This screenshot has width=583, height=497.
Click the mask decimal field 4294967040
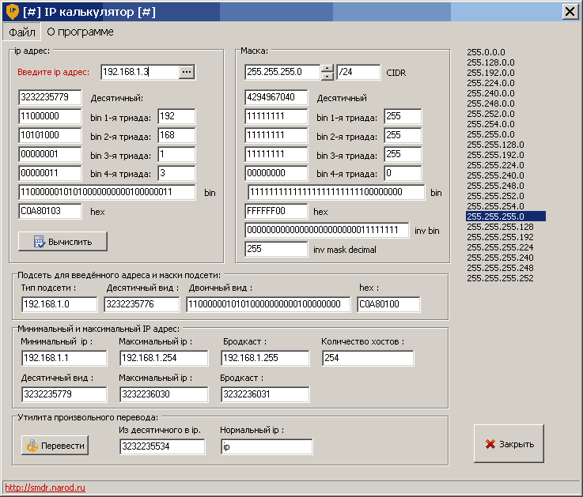click(276, 97)
